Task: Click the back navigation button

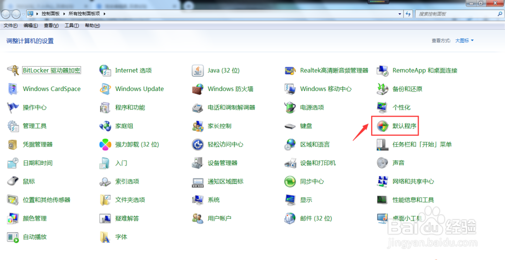Action: 6,14
